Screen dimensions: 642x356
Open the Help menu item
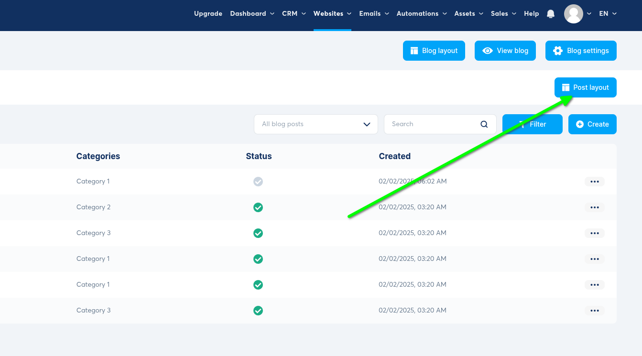coord(531,14)
